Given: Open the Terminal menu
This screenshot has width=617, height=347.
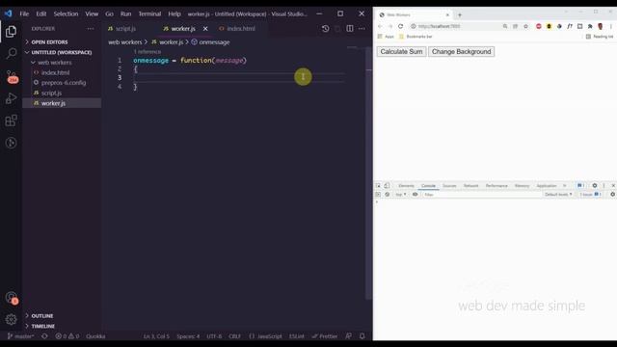Looking at the screenshot, I should click(x=149, y=13).
